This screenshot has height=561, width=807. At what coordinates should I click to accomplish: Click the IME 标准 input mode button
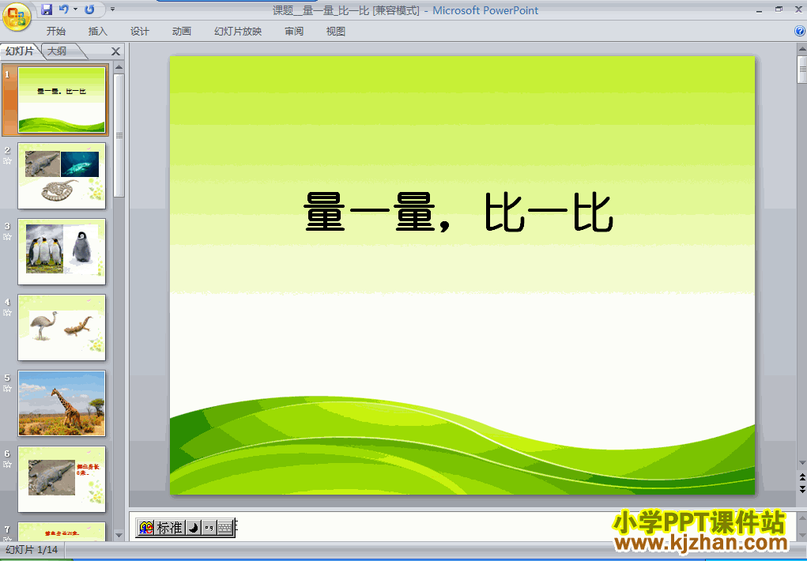coord(170,528)
